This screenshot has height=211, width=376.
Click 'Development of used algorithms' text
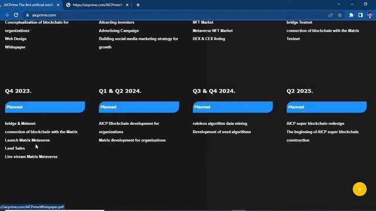222,132
